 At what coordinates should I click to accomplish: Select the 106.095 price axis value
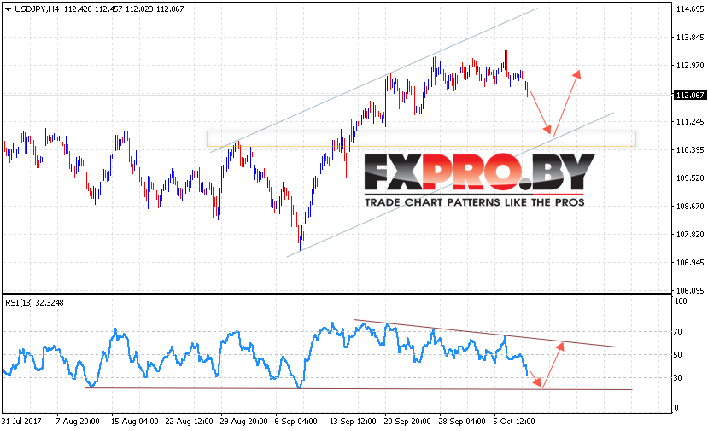pos(690,291)
